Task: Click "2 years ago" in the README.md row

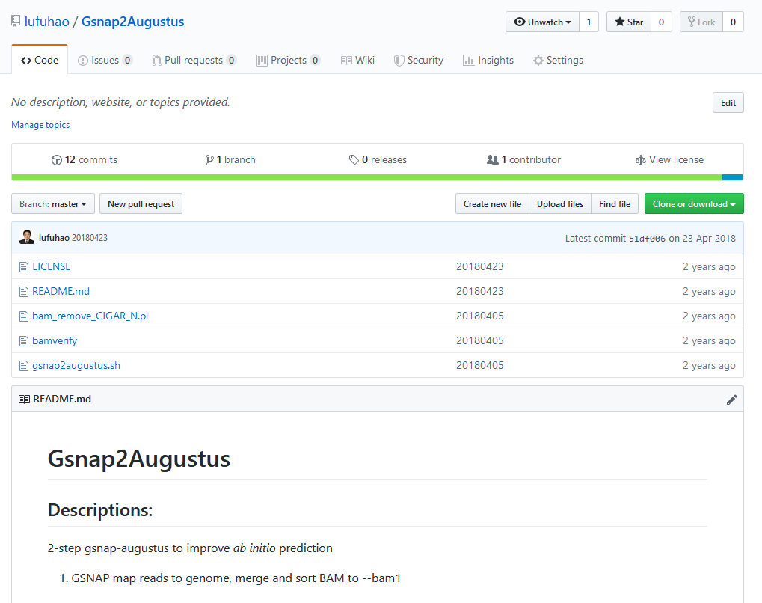Action: point(709,291)
